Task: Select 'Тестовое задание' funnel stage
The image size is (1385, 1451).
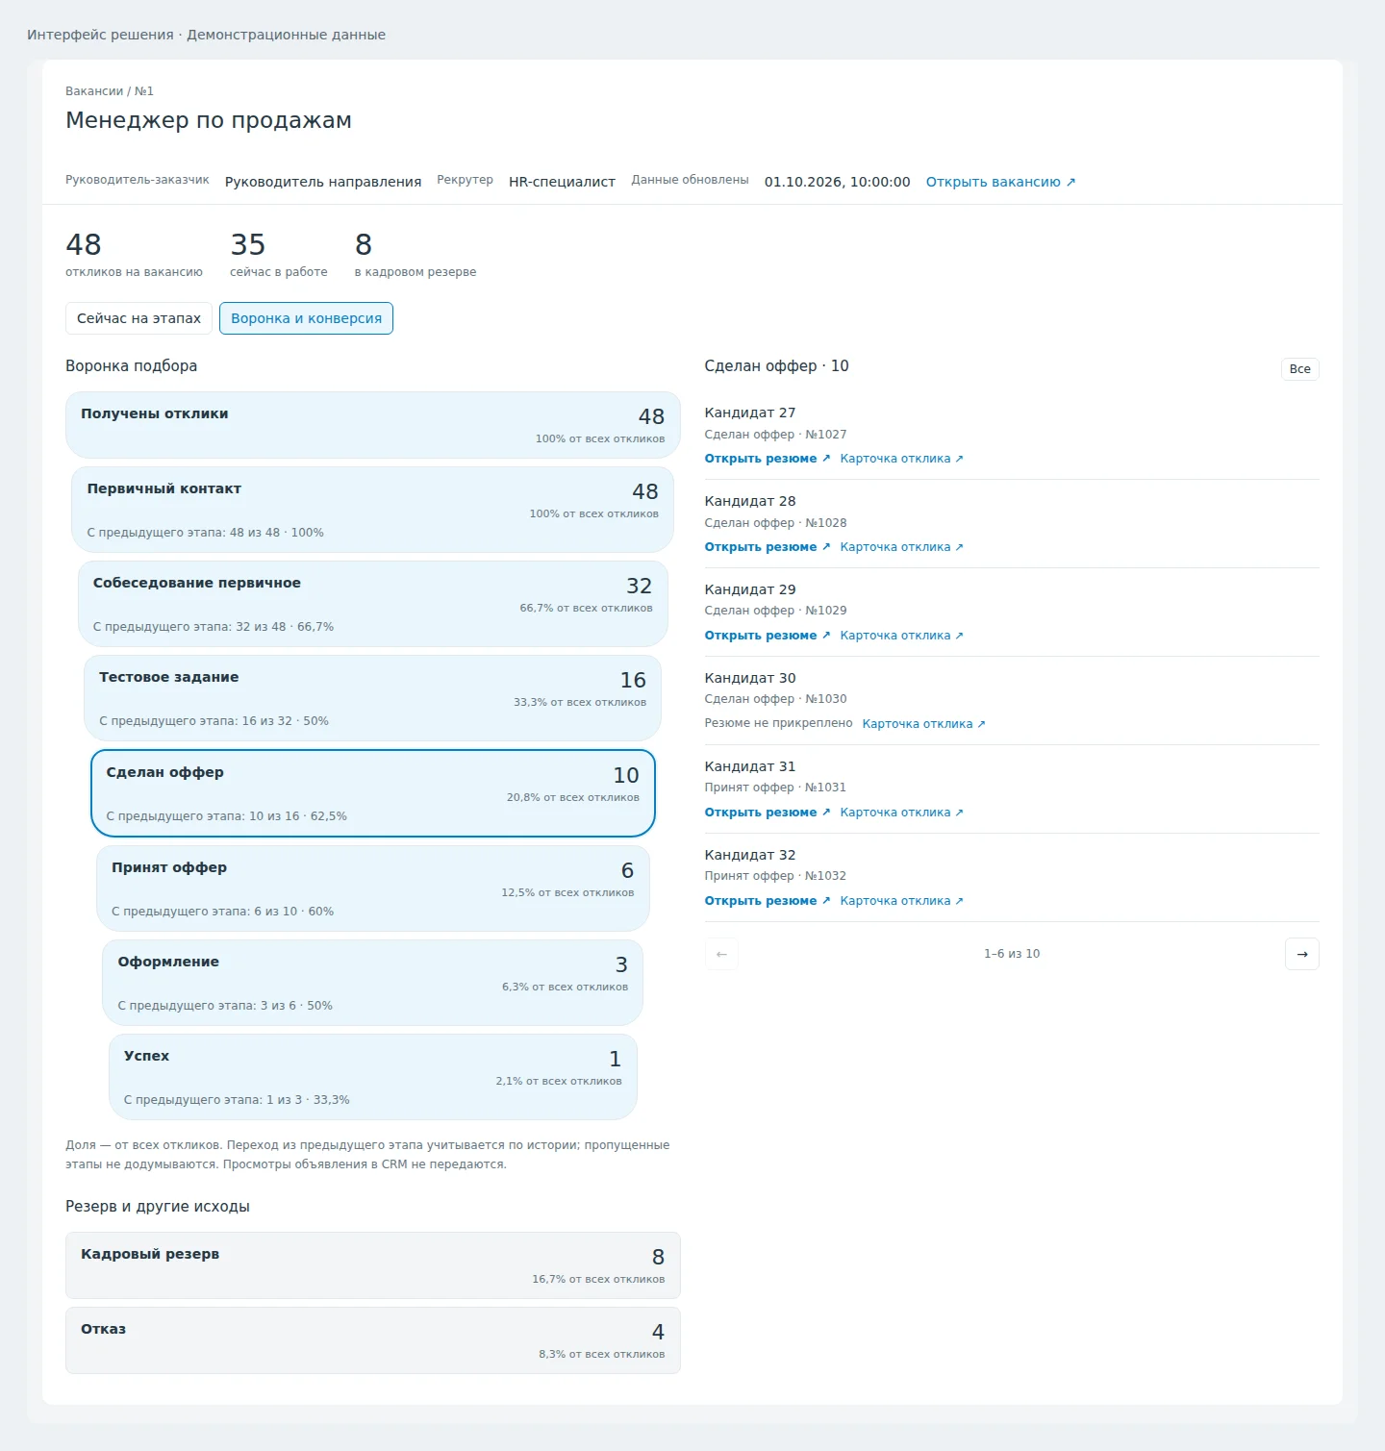Action: 373,698
